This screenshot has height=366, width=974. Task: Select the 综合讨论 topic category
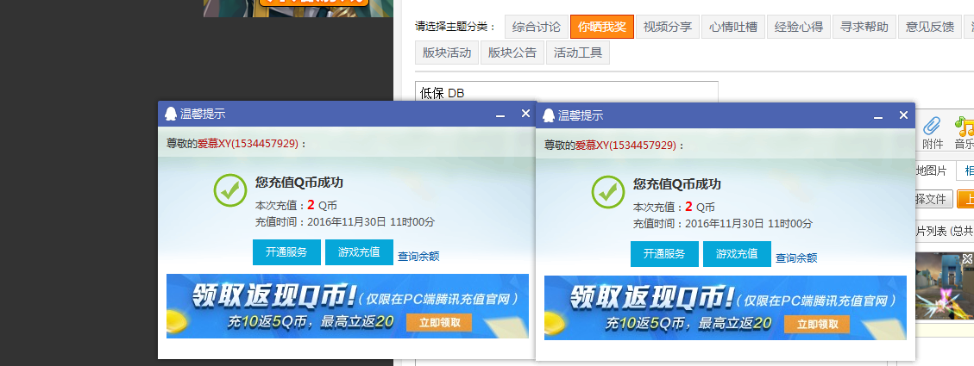tap(536, 27)
